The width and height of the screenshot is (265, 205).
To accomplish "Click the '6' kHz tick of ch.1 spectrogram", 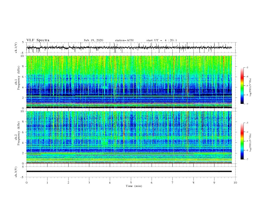I will pos(24,77).
